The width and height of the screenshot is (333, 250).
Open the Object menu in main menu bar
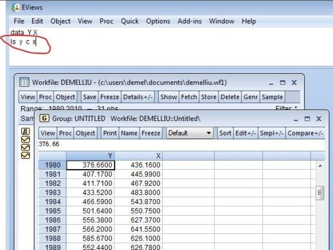(x=60, y=21)
